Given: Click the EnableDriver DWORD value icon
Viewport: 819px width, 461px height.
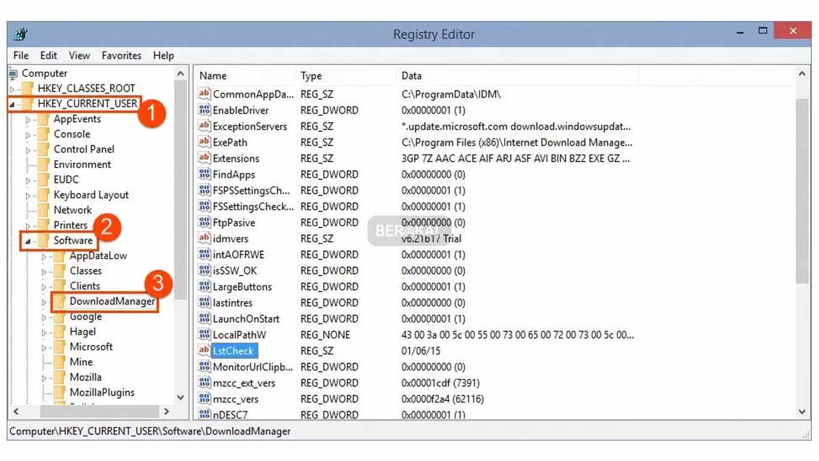Looking at the screenshot, I should (x=204, y=110).
